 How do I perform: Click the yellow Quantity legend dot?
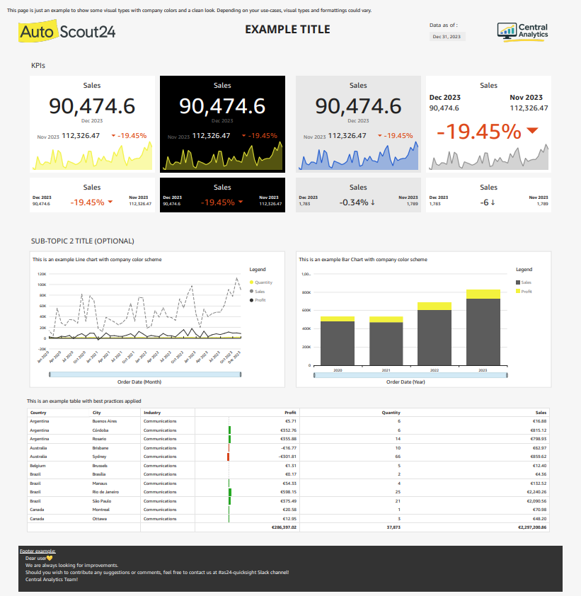[251, 282]
